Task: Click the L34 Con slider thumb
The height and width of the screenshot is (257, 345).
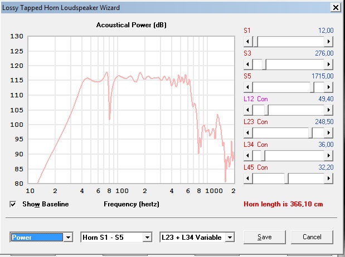Action: (263, 156)
